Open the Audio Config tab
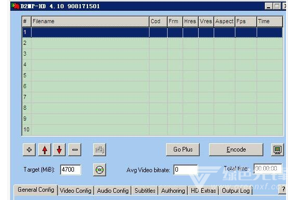This screenshot has height=200, width=298. (113, 191)
